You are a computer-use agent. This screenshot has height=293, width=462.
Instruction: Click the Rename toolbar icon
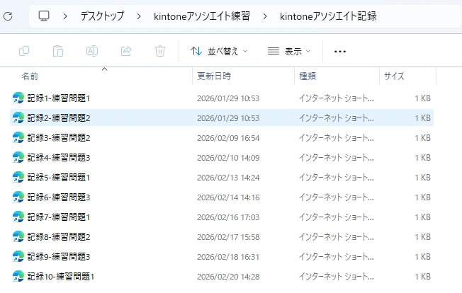tap(92, 51)
